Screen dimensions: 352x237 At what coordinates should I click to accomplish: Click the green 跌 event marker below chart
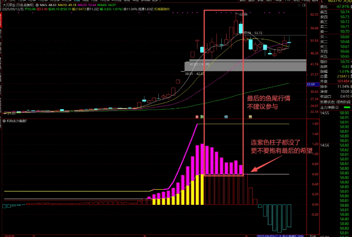(x=202, y=116)
